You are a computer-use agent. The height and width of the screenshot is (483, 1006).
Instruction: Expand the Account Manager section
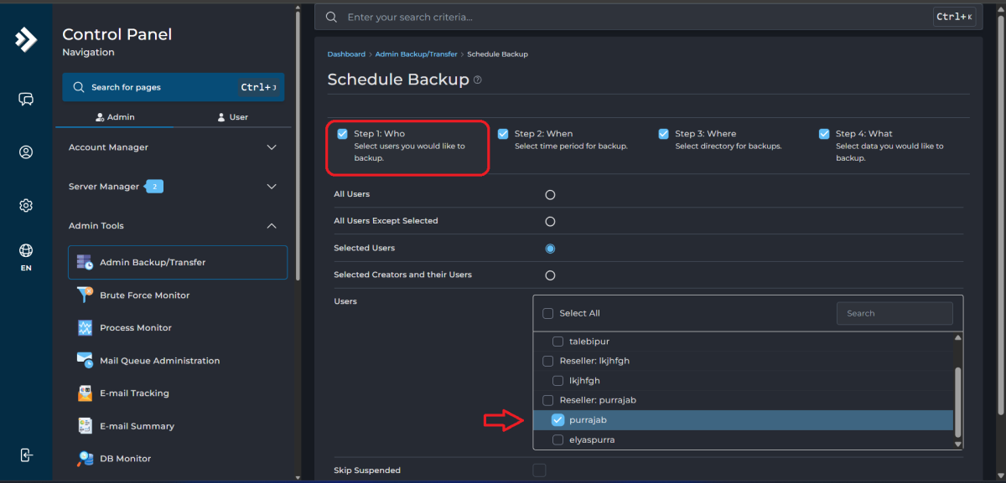(x=173, y=147)
